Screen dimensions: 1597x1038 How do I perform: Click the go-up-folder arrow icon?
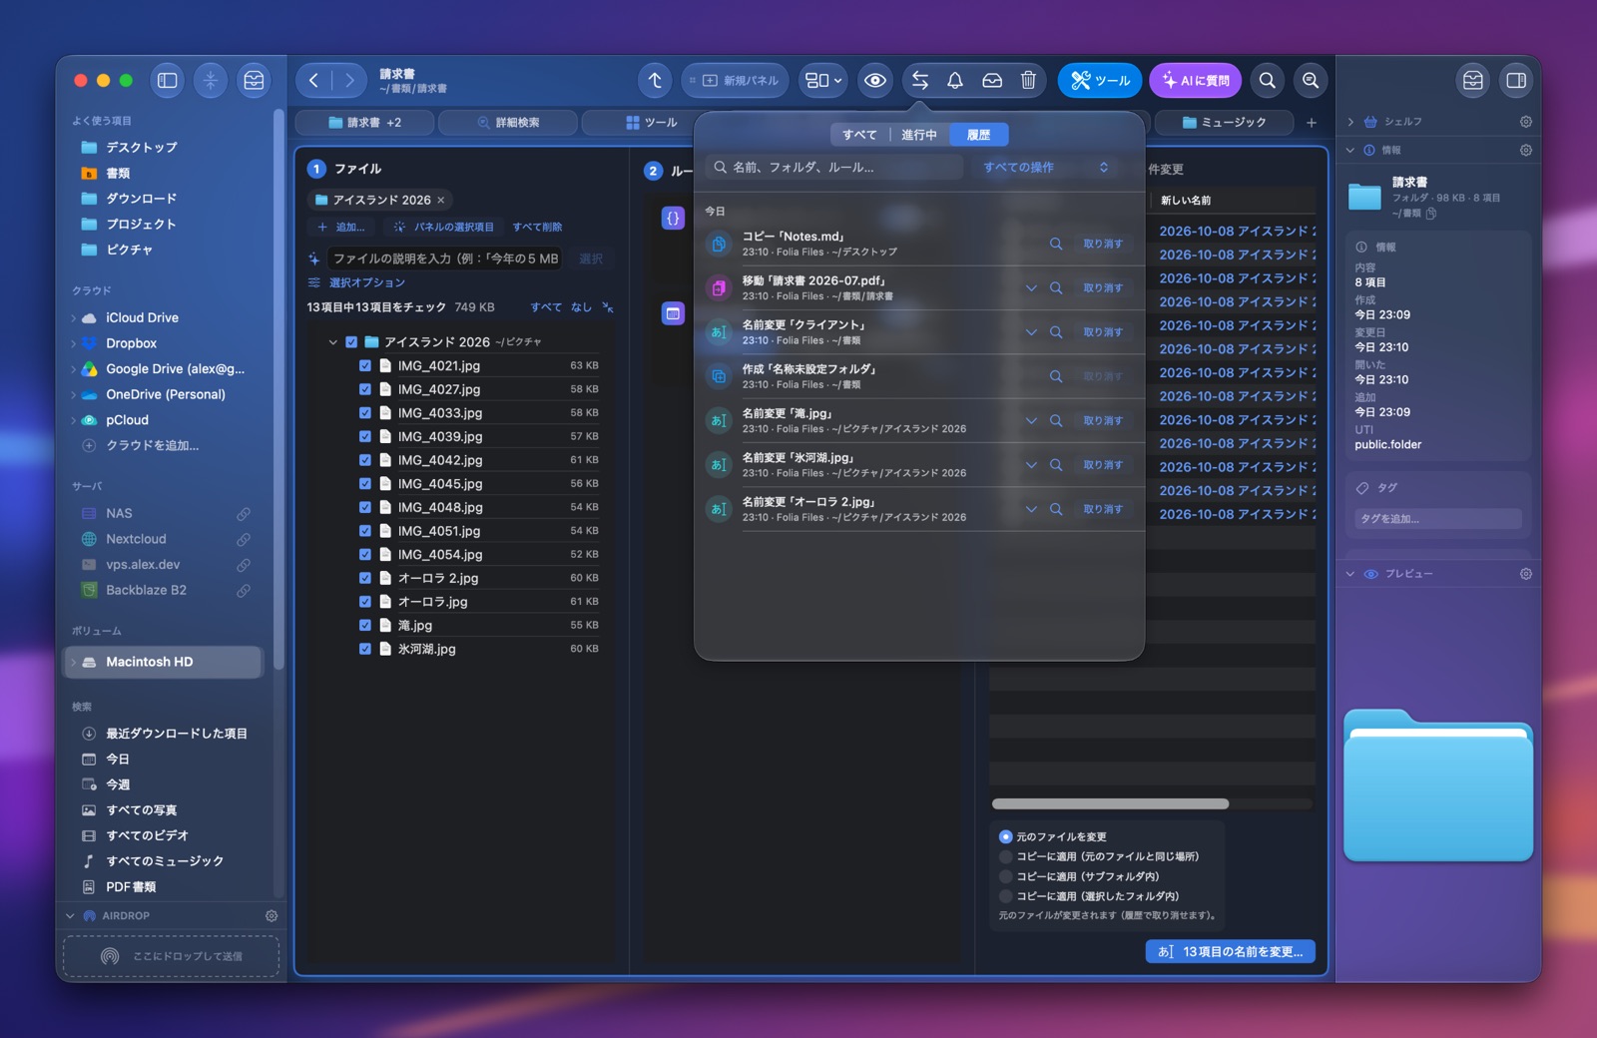[x=655, y=81]
